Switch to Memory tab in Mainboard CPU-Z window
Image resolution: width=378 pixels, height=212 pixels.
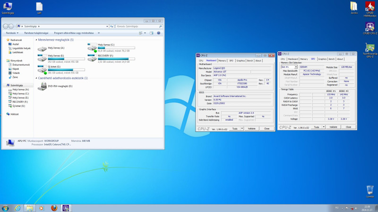(222, 61)
